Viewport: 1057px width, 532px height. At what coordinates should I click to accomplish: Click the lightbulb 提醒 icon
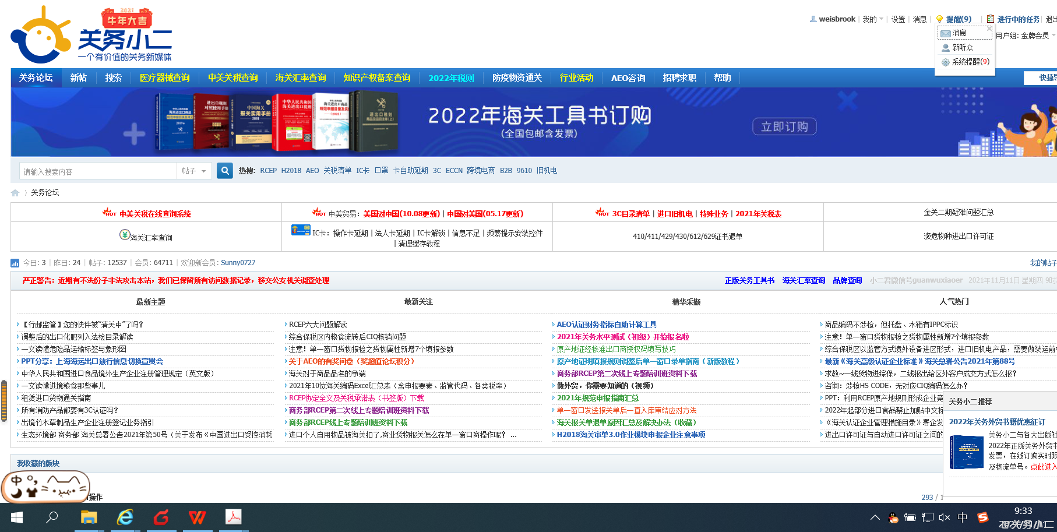[x=939, y=19]
